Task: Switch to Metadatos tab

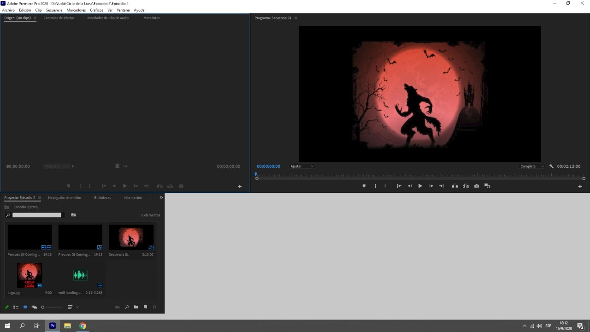Action: tap(152, 18)
